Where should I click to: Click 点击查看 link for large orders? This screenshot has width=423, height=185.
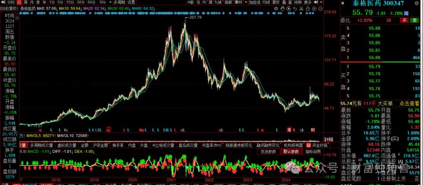coord(409,103)
